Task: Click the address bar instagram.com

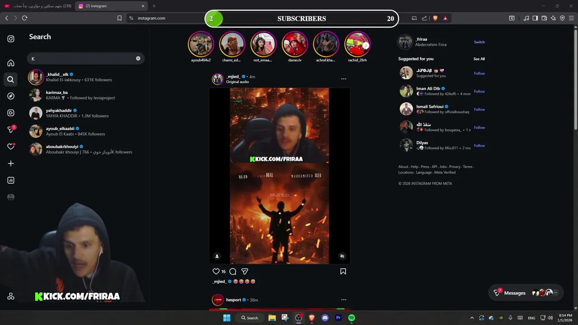Action: [151, 18]
